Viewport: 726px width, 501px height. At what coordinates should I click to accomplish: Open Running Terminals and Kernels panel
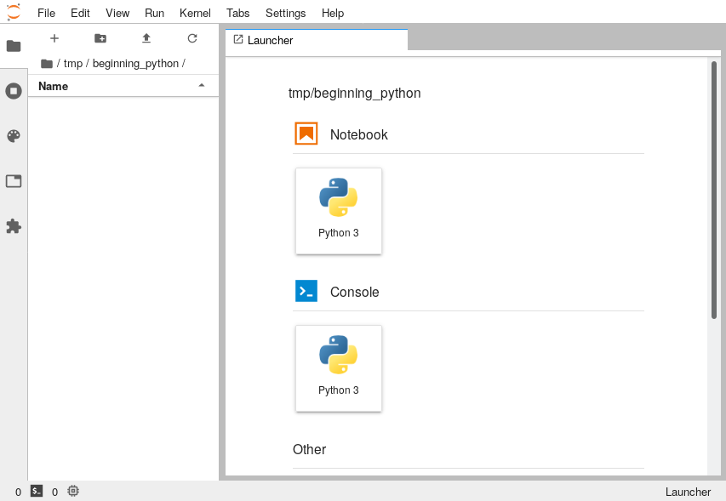(14, 91)
